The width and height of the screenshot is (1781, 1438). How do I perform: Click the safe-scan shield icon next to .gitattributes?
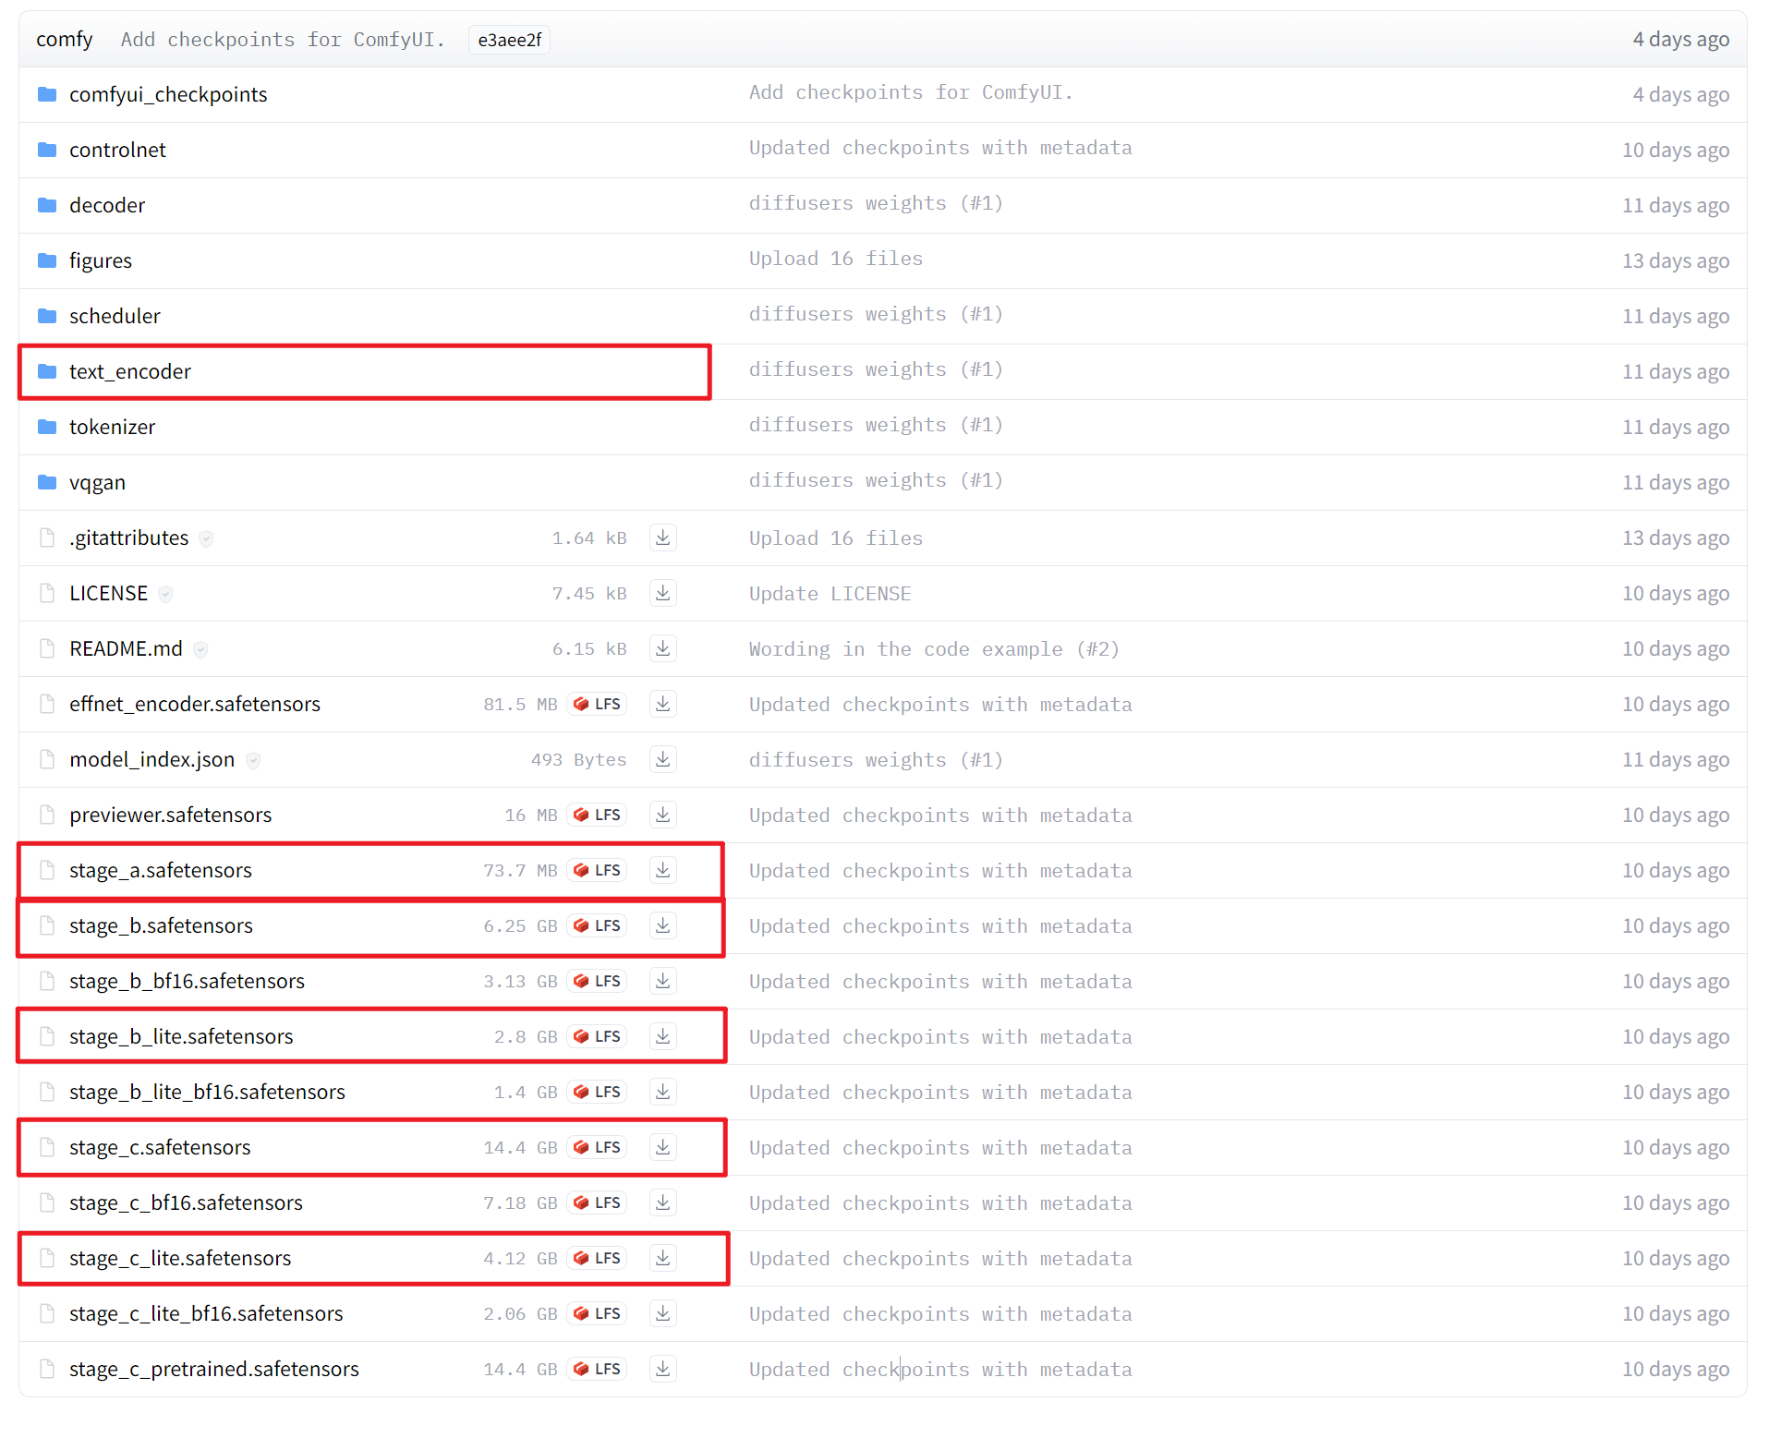pos(207,538)
